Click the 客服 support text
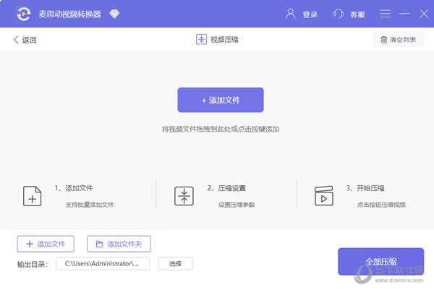Screen dimensions: 434x293 tap(357, 14)
